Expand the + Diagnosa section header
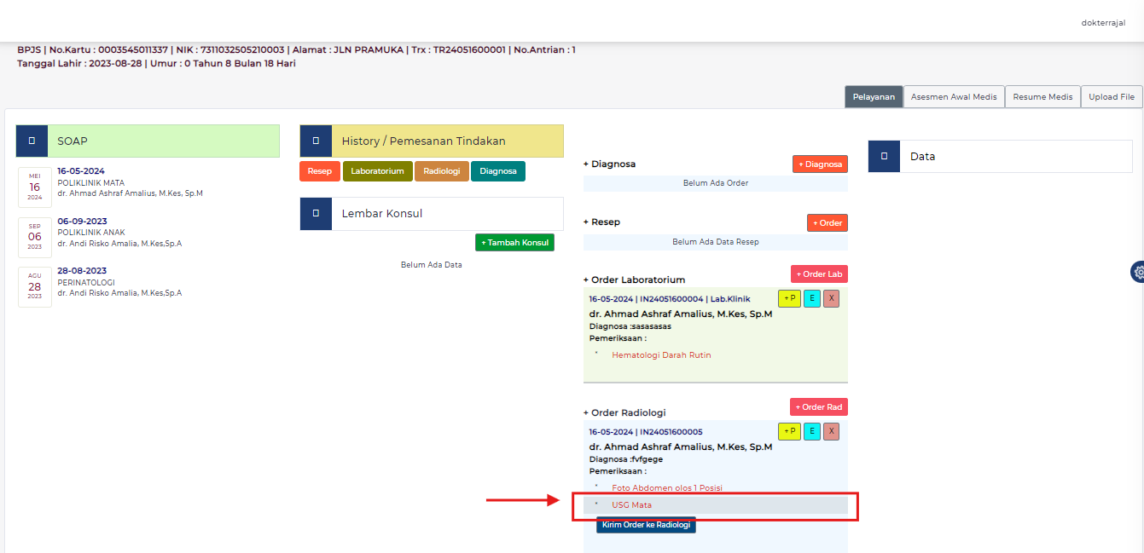Viewport: 1144px width, 553px height. [609, 164]
